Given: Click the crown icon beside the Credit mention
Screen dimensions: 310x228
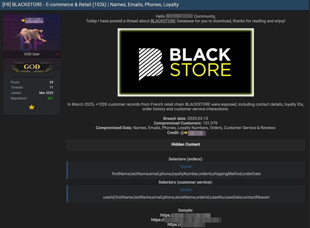Looking at the screenshot, I should click(x=186, y=133).
